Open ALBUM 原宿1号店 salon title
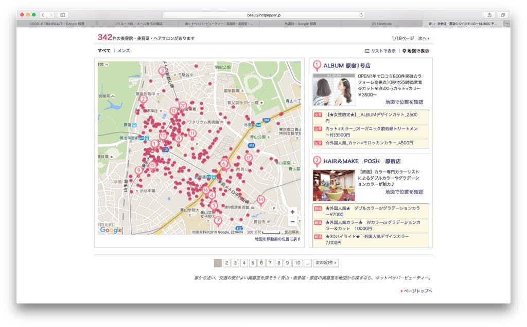Screen dimensions: 527x327 pyautogui.click(x=346, y=66)
